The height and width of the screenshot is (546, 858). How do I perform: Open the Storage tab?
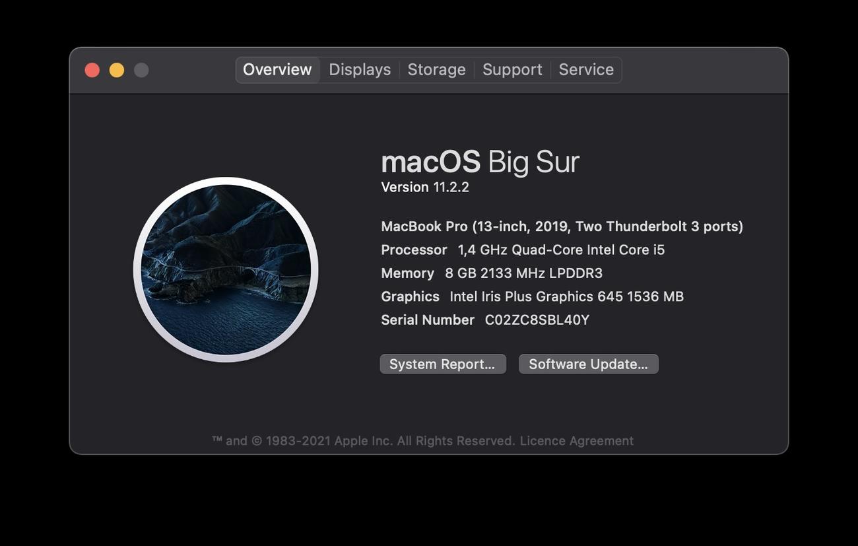point(436,70)
